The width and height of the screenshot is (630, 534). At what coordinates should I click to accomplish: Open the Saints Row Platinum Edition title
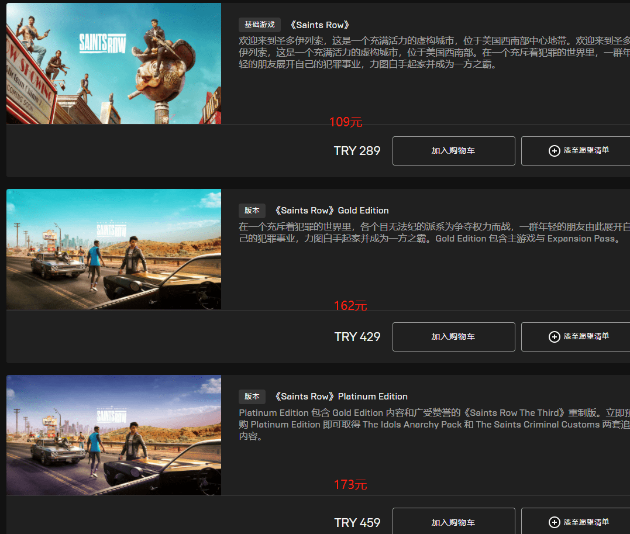click(341, 397)
